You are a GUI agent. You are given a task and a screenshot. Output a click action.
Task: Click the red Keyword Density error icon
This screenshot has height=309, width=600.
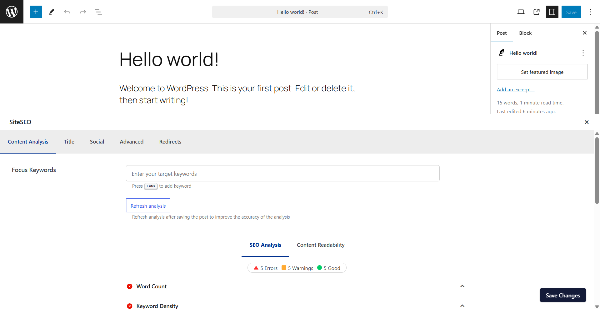130,306
